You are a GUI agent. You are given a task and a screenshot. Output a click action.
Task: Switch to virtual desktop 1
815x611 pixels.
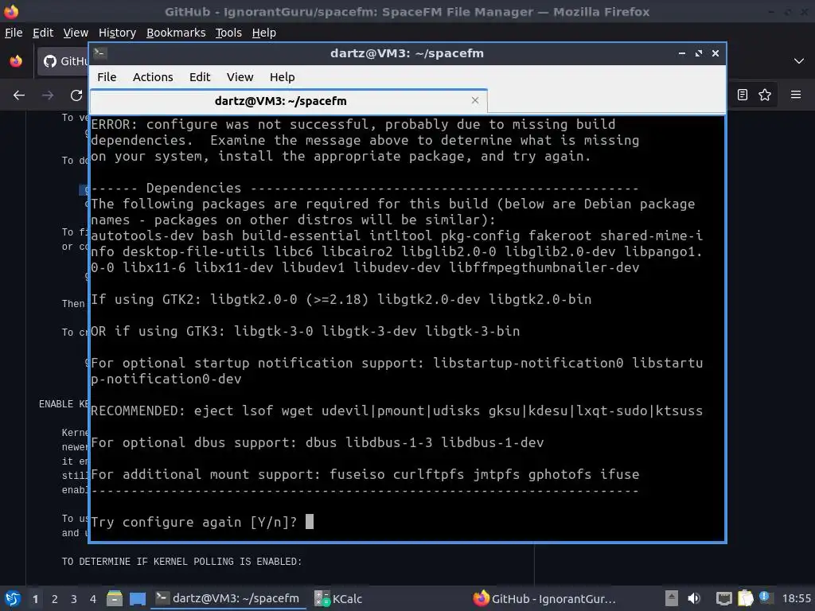coord(35,599)
